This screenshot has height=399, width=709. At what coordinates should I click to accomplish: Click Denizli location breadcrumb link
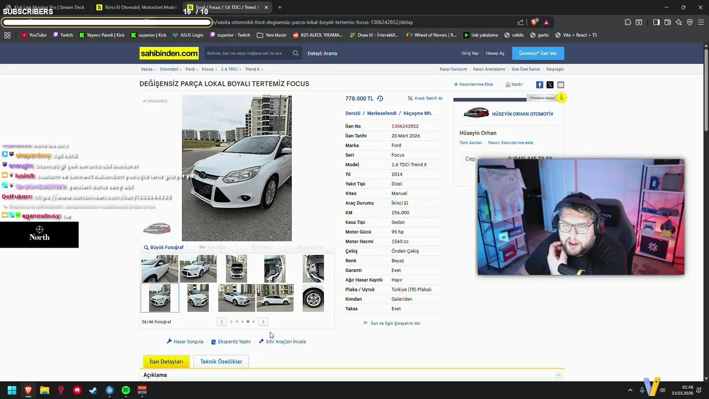(353, 113)
